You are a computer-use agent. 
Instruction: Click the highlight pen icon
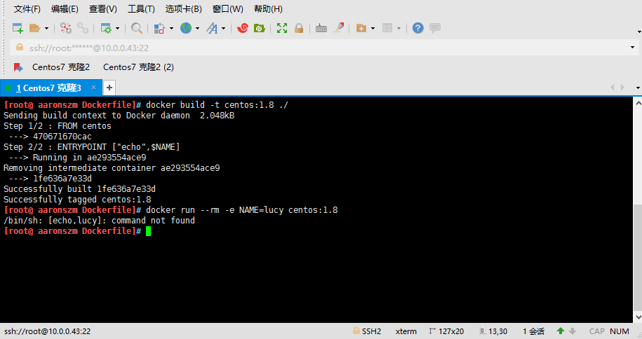click(x=339, y=28)
